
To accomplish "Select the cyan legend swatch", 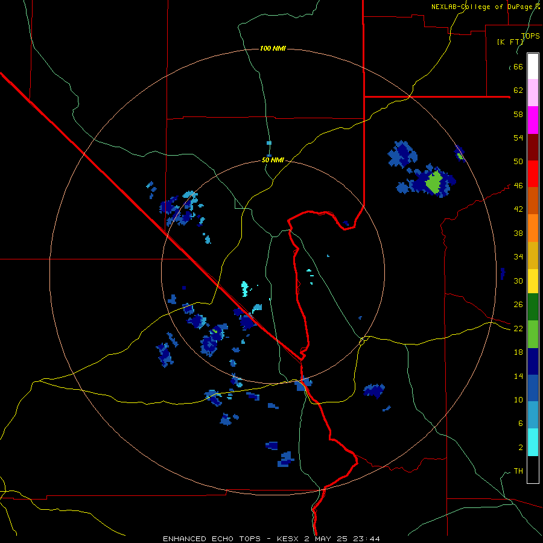I will coord(533,443).
